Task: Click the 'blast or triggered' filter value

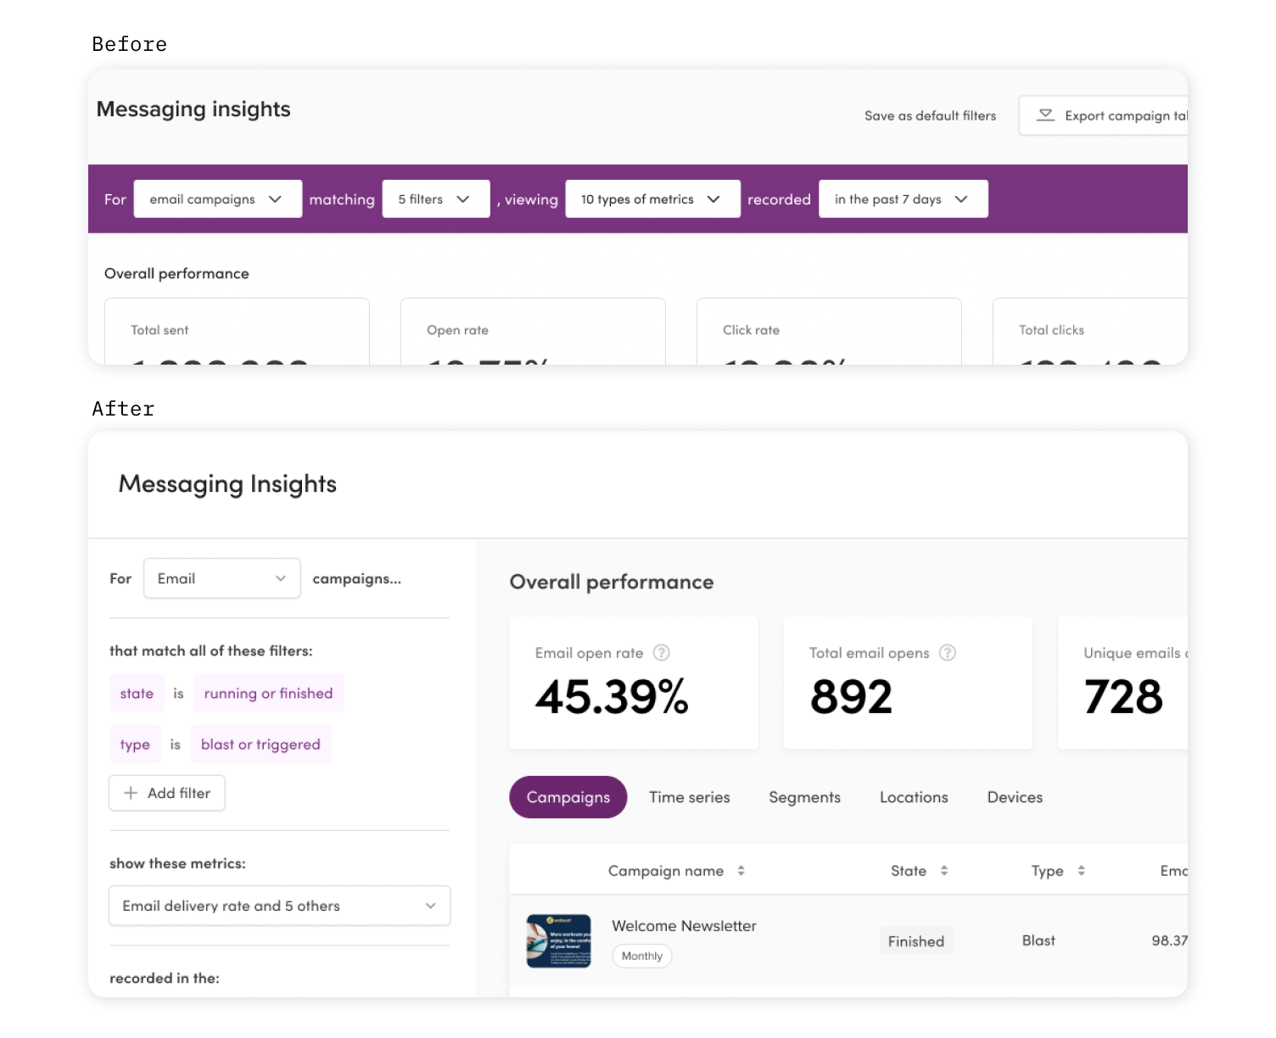Action: 260,744
